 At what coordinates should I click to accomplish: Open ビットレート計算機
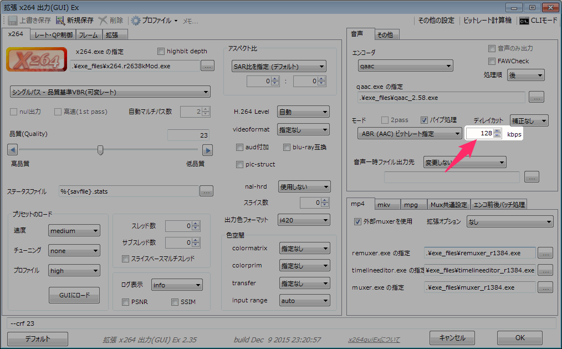click(487, 21)
